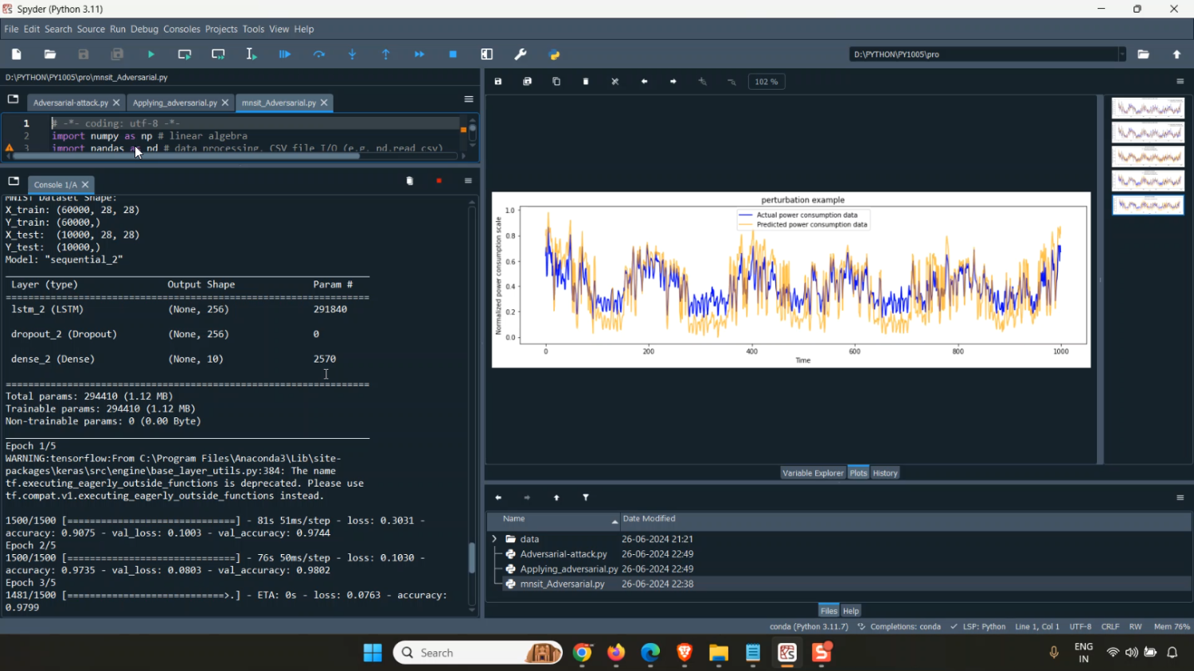This screenshot has width=1194, height=671.
Task: Open Preferences via the wrench icon
Action: coord(521,55)
